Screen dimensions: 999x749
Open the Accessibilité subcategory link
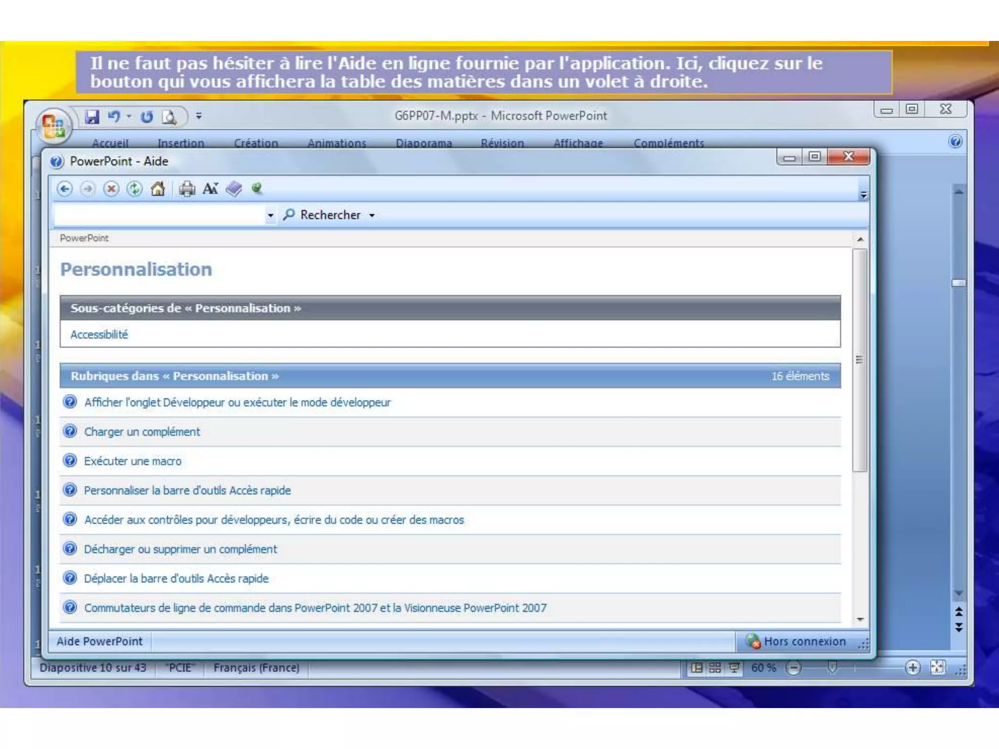coord(99,335)
